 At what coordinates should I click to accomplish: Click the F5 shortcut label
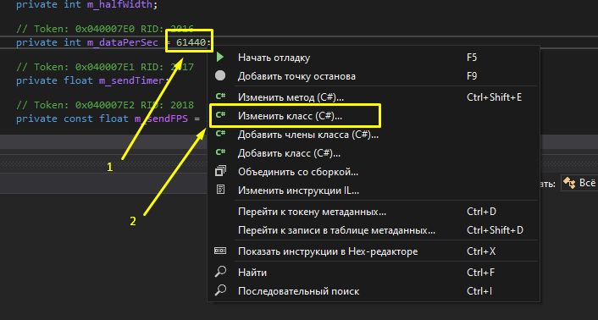[x=472, y=58]
